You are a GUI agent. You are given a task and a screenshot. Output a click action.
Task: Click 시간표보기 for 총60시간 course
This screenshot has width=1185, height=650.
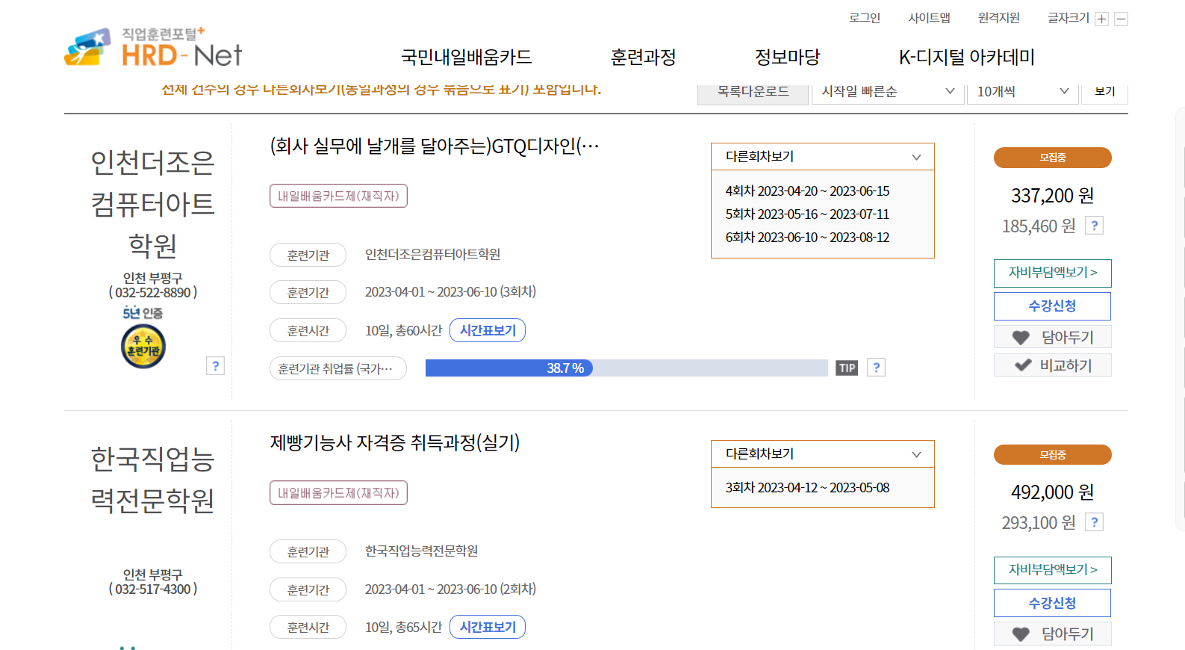(x=488, y=330)
